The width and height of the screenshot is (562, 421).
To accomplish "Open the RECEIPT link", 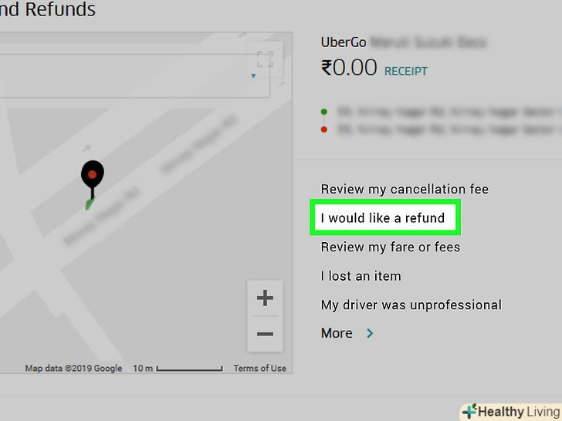I will click(406, 71).
